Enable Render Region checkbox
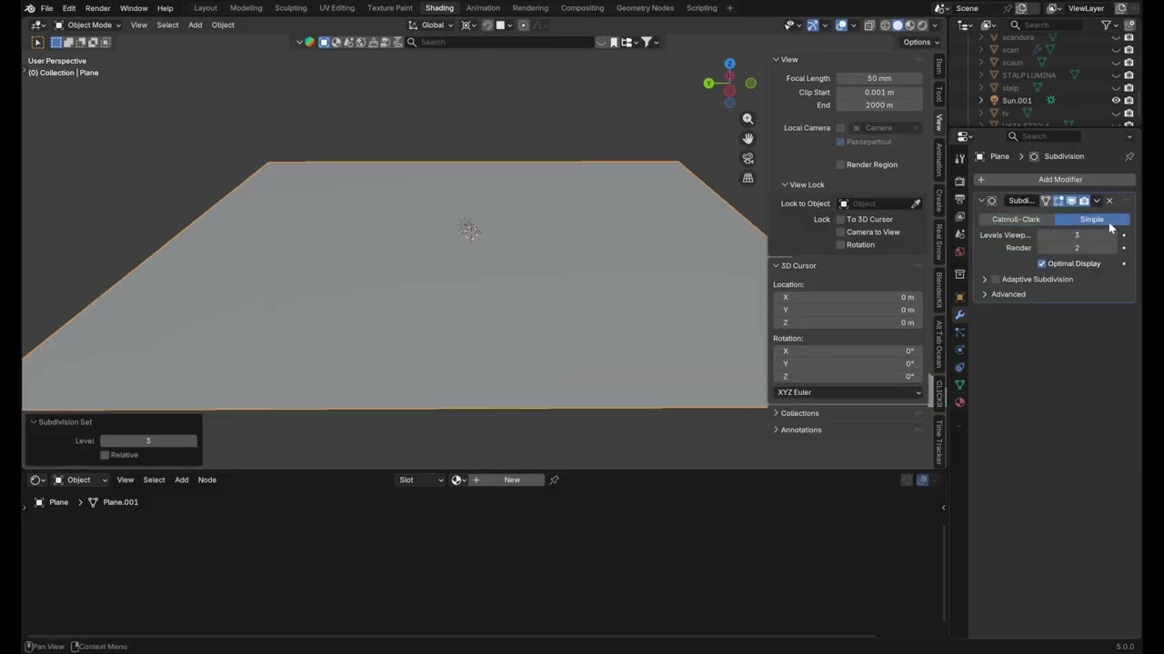This screenshot has height=654, width=1164. point(840,164)
